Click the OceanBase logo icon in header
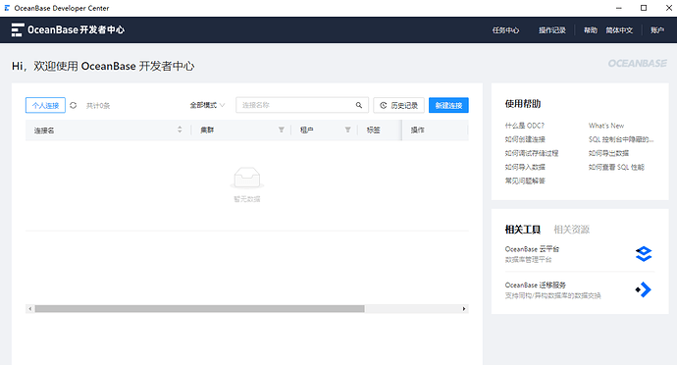 18,29
